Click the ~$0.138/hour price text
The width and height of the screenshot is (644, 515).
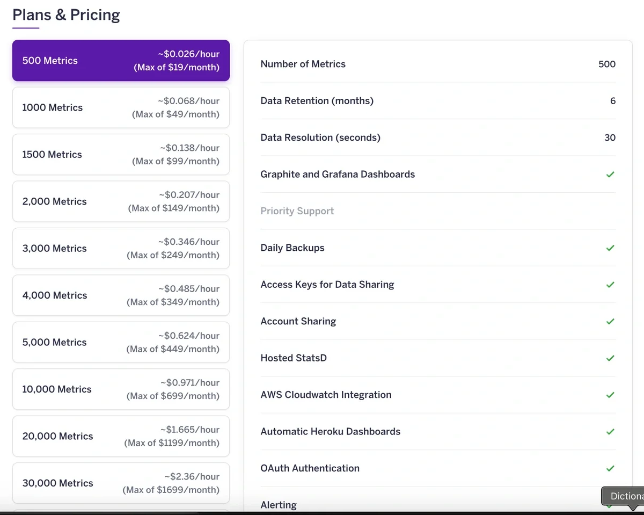coord(189,148)
